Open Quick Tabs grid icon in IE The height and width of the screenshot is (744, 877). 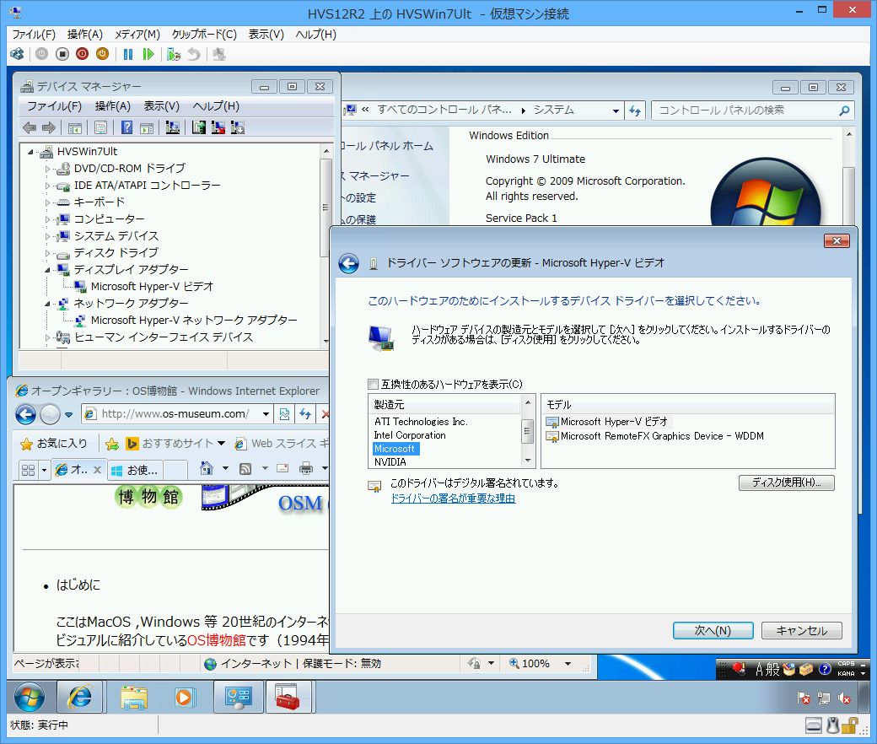click(28, 470)
